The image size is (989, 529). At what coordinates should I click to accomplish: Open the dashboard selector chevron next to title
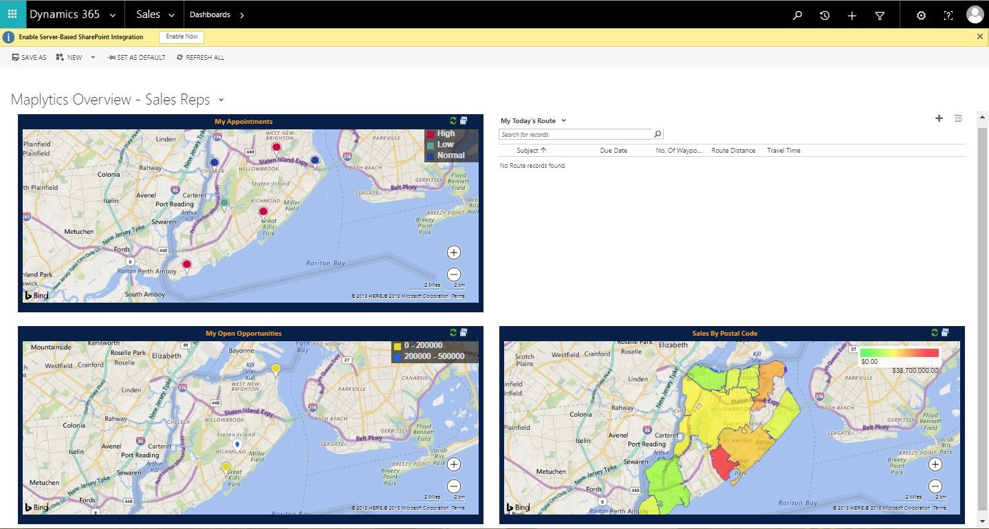click(x=221, y=100)
